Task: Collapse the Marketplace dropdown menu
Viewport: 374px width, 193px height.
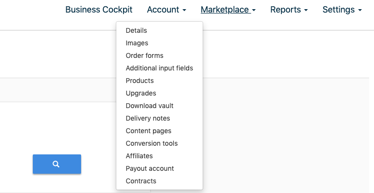Action: point(228,10)
